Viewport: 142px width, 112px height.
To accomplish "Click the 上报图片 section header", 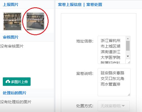I will [x=11, y=5].
